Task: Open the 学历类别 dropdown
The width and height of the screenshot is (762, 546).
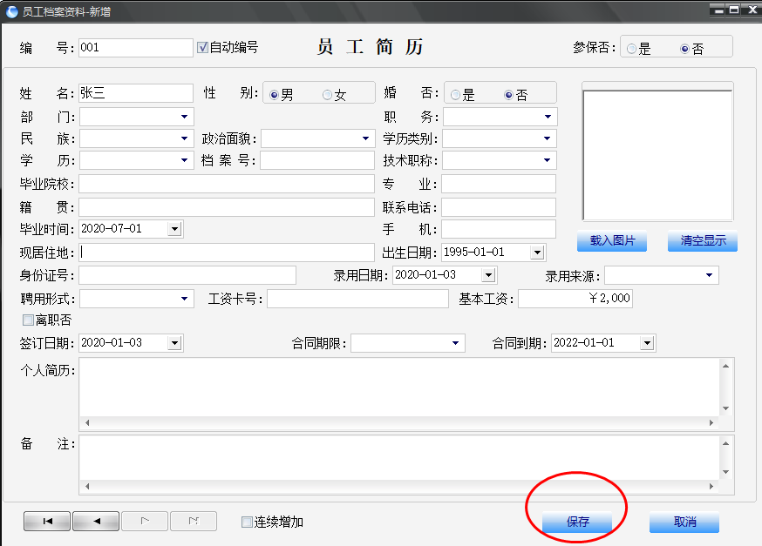Action: coord(547,138)
